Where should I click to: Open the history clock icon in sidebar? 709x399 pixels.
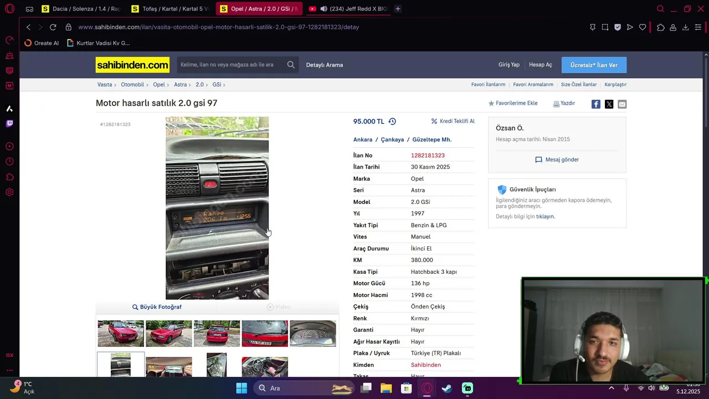tap(9, 162)
